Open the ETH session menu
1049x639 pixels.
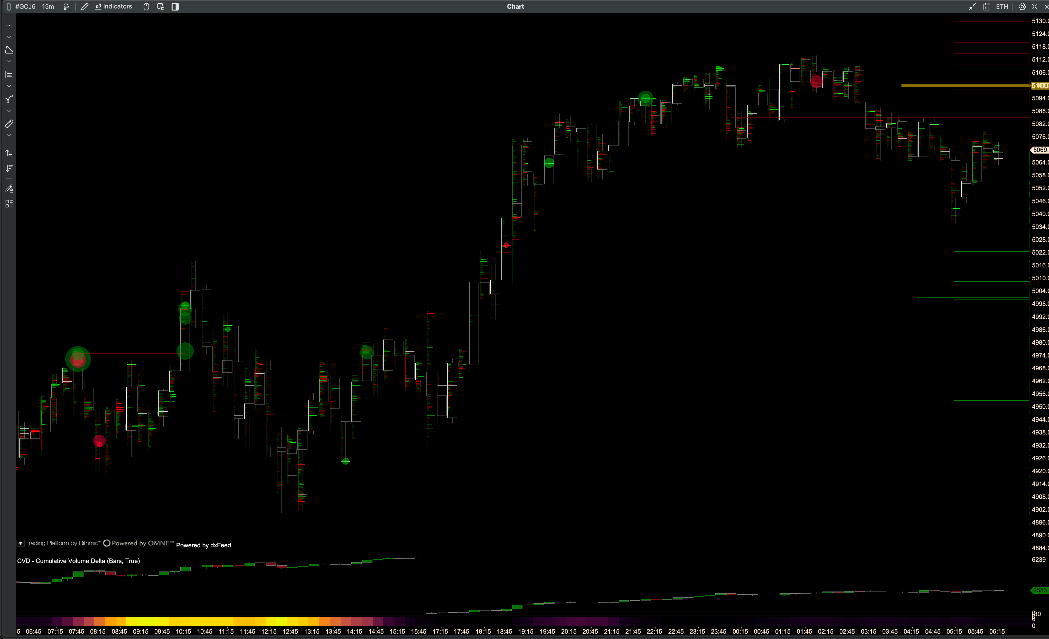pos(1002,6)
